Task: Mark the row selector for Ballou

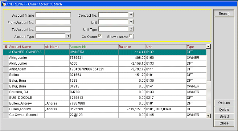Action: [6, 75]
